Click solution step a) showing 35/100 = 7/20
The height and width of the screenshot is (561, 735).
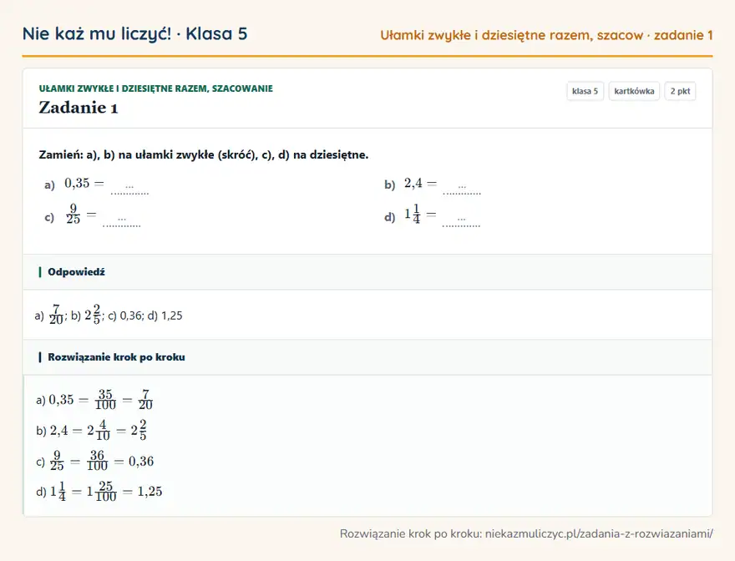click(94, 400)
